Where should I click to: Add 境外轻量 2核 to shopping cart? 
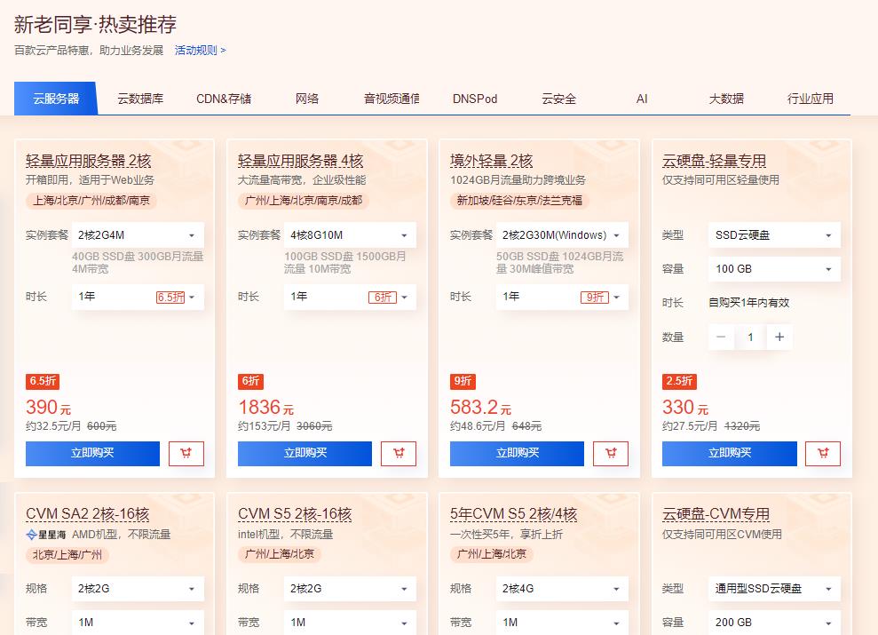(x=611, y=454)
